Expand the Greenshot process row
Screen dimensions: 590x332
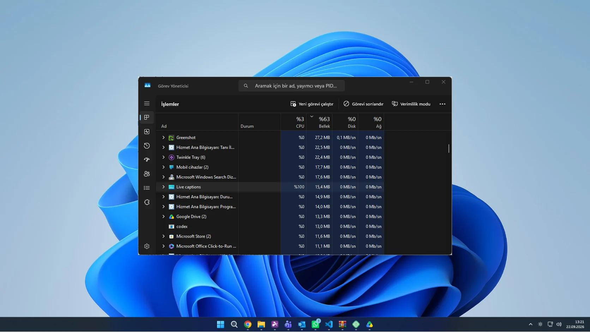coord(163,138)
